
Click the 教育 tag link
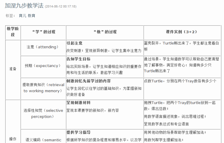pos(31,16)
